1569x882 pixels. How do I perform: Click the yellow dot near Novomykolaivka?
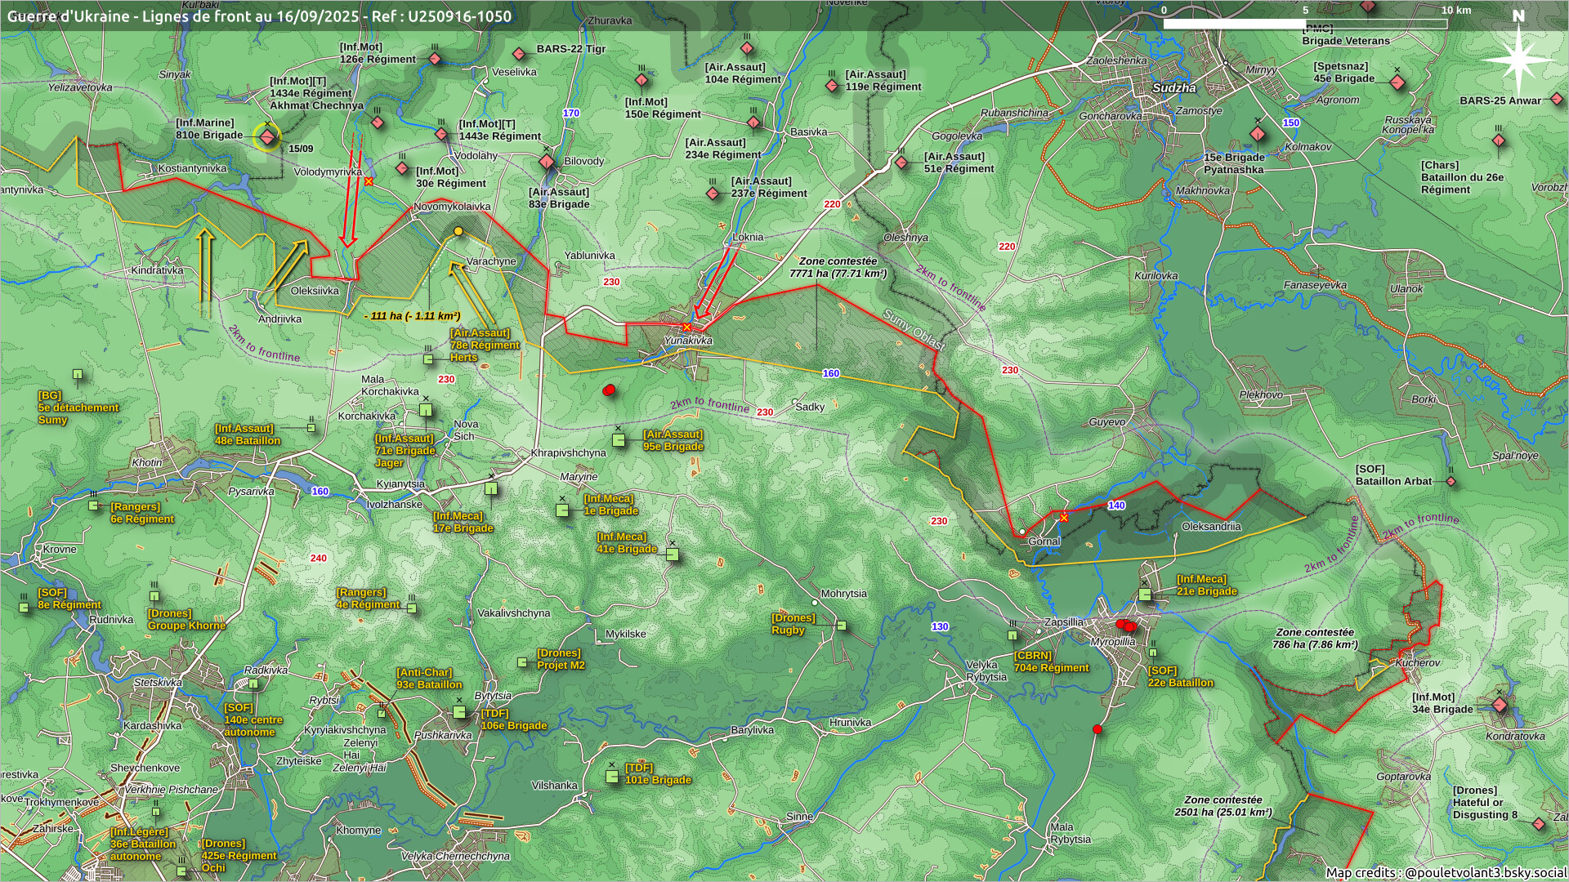click(458, 232)
